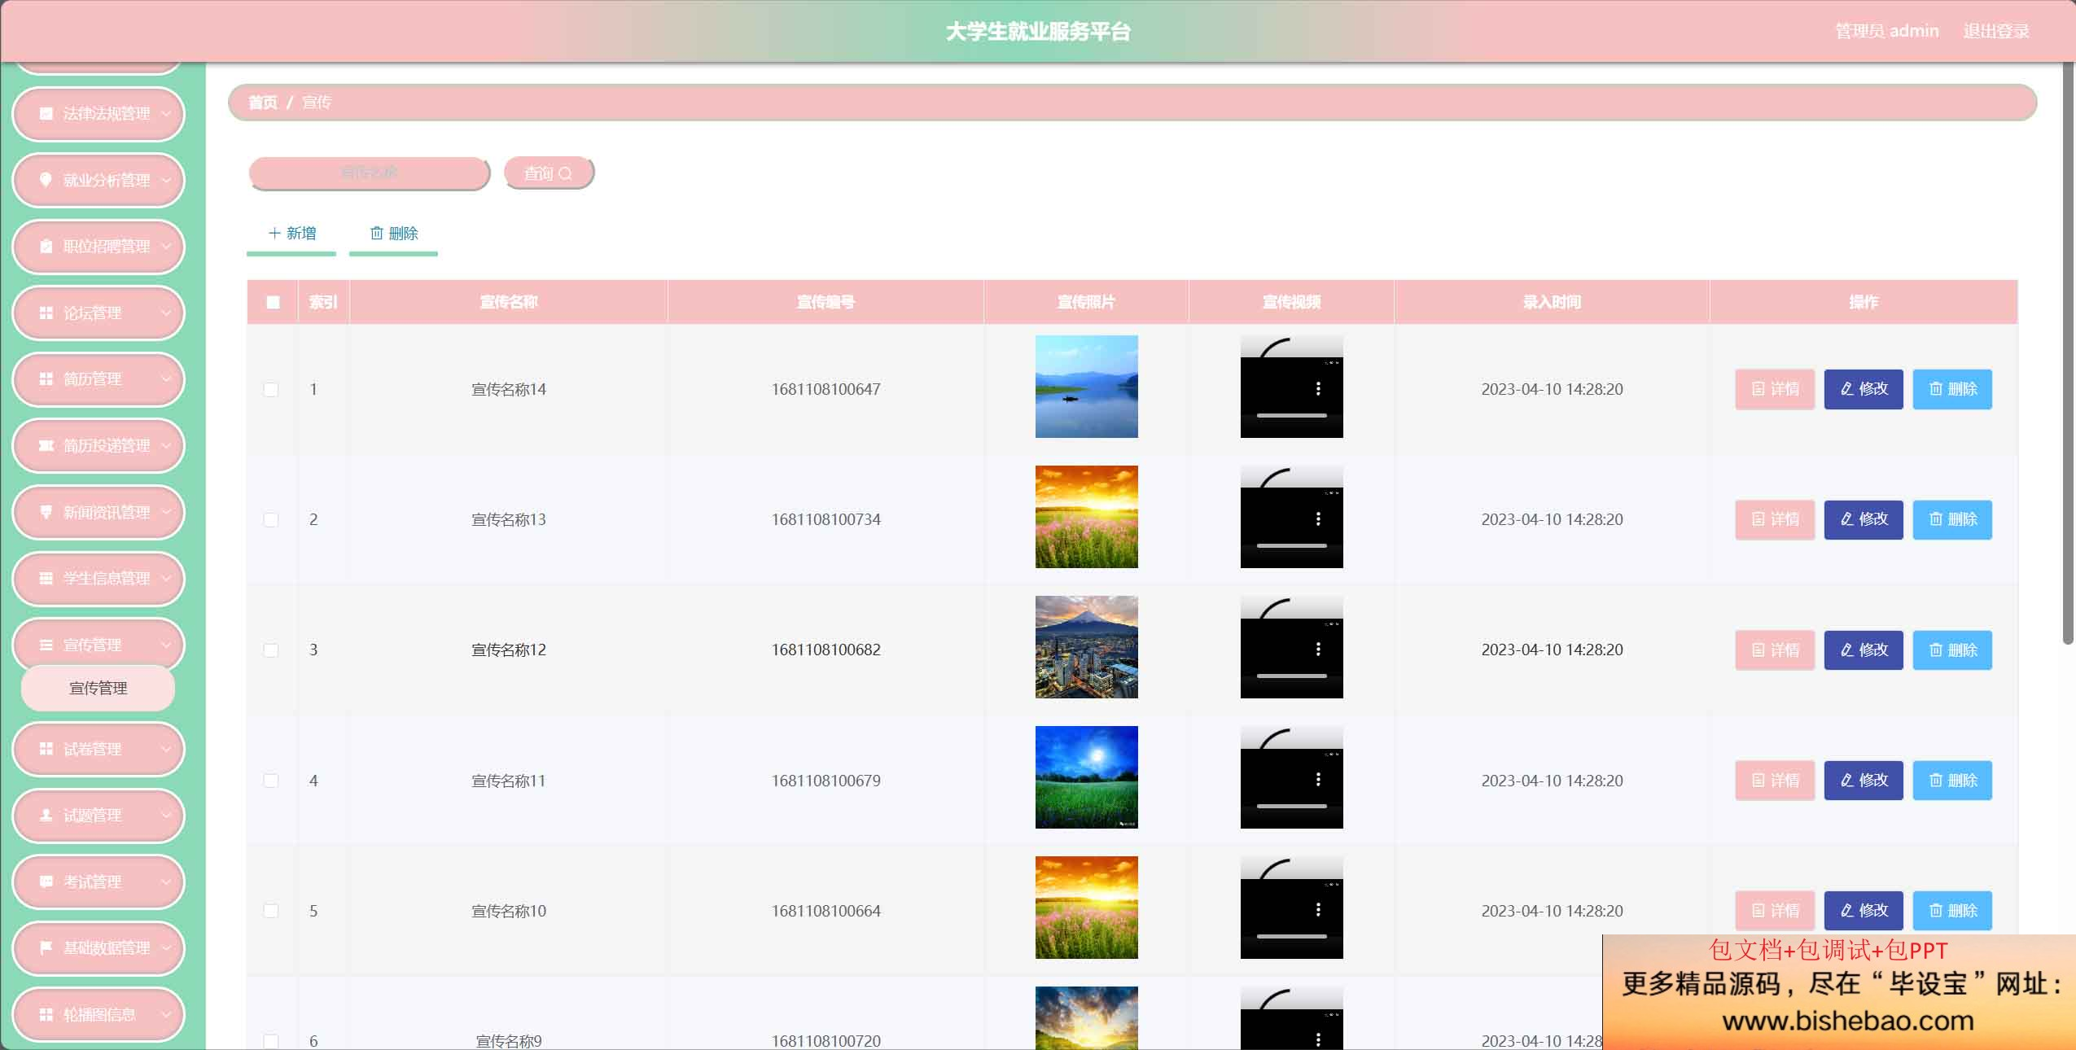This screenshot has height=1050, width=2076.
Task: Open the 学生信息管理 menu
Action: click(99, 579)
